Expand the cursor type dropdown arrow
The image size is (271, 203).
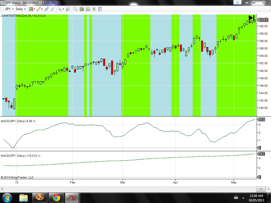click(64, 9)
